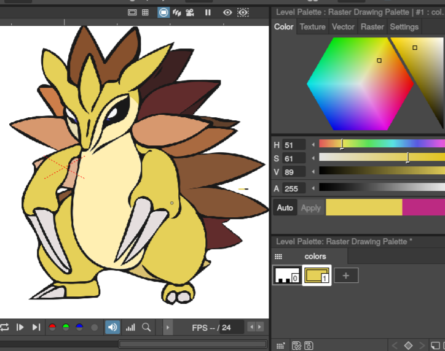Click on the Saturation slider bar
The width and height of the screenshot is (445, 351).
point(382,157)
